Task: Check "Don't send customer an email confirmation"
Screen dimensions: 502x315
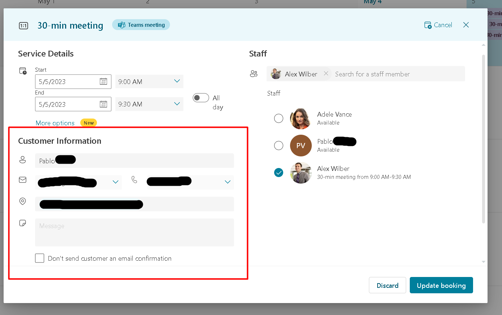Action: coord(39,258)
